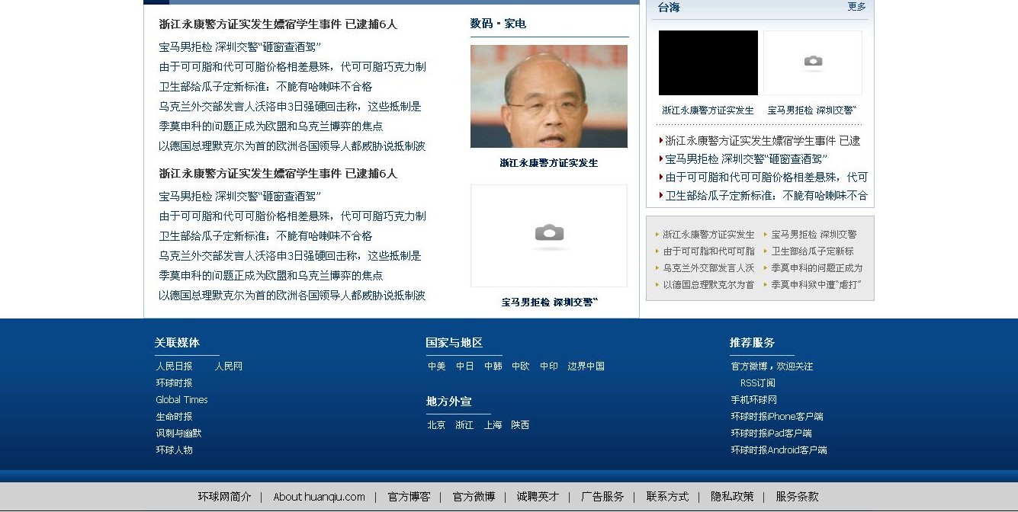Click About huanqiu.com in the bottom bar
Screen dimensions: 1018x512
pyautogui.click(x=319, y=496)
